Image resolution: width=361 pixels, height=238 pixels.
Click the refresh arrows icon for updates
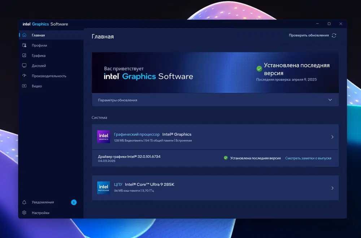(334, 35)
